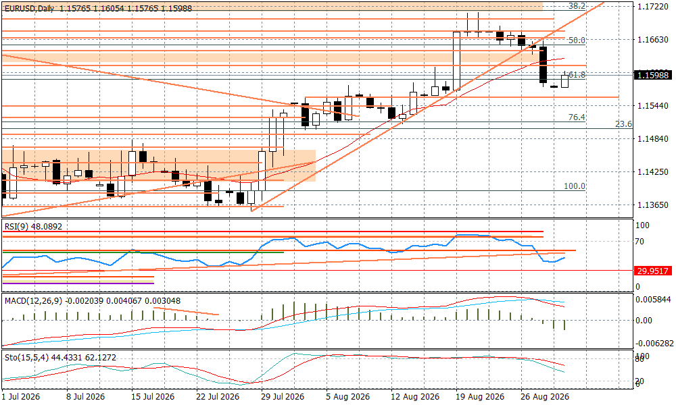Select the 61.8 Fibonacci level label
Image resolution: width=676 pixels, height=405 pixels.
tap(577, 75)
